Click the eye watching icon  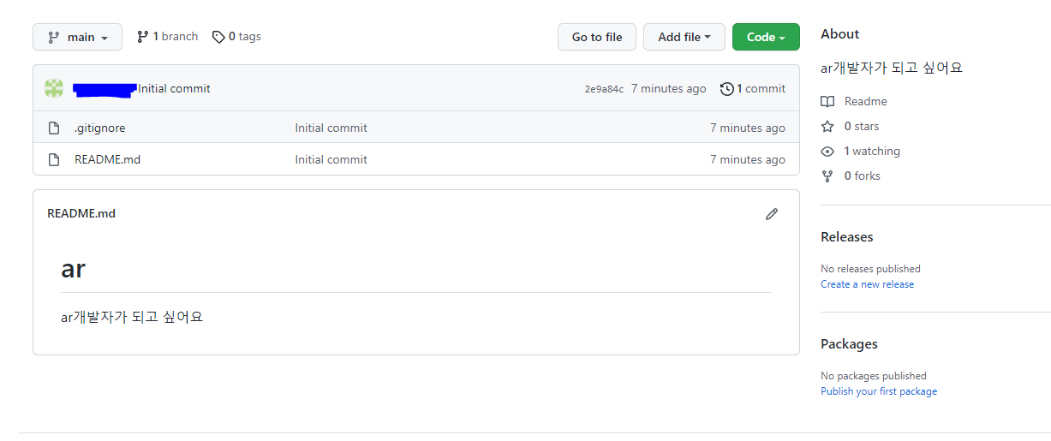(x=827, y=151)
